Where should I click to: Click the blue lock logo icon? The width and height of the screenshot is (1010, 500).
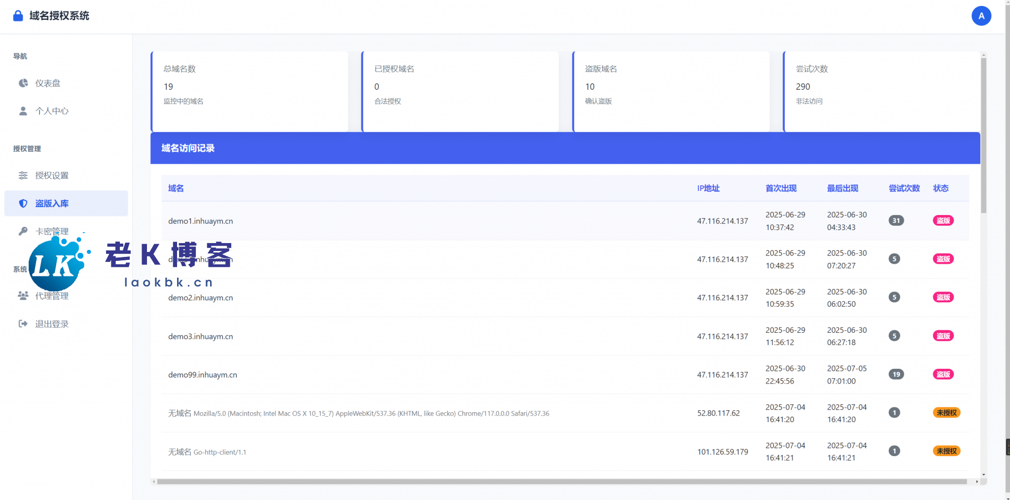tap(18, 16)
